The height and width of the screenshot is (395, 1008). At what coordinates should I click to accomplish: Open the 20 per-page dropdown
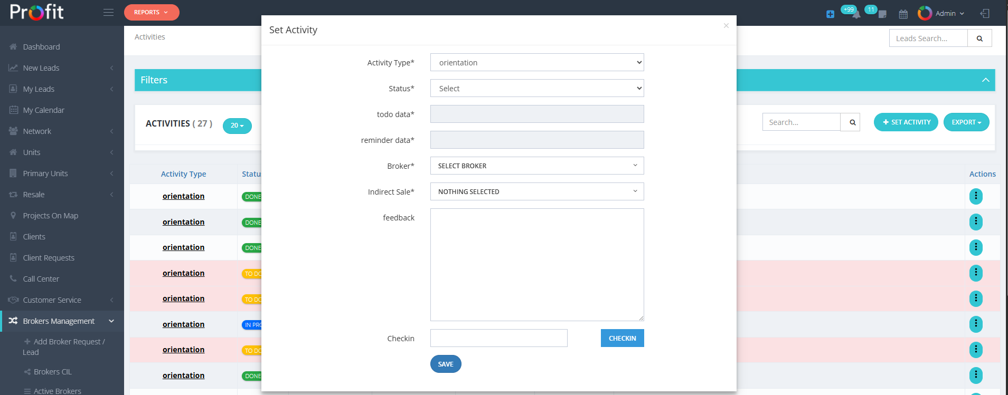(x=237, y=126)
